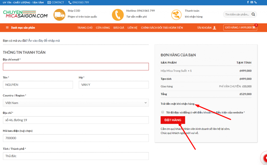The height and width of the screenshot is (165, 267).
Task: Agree to website terms checkbox
Action: coord(163,112)
